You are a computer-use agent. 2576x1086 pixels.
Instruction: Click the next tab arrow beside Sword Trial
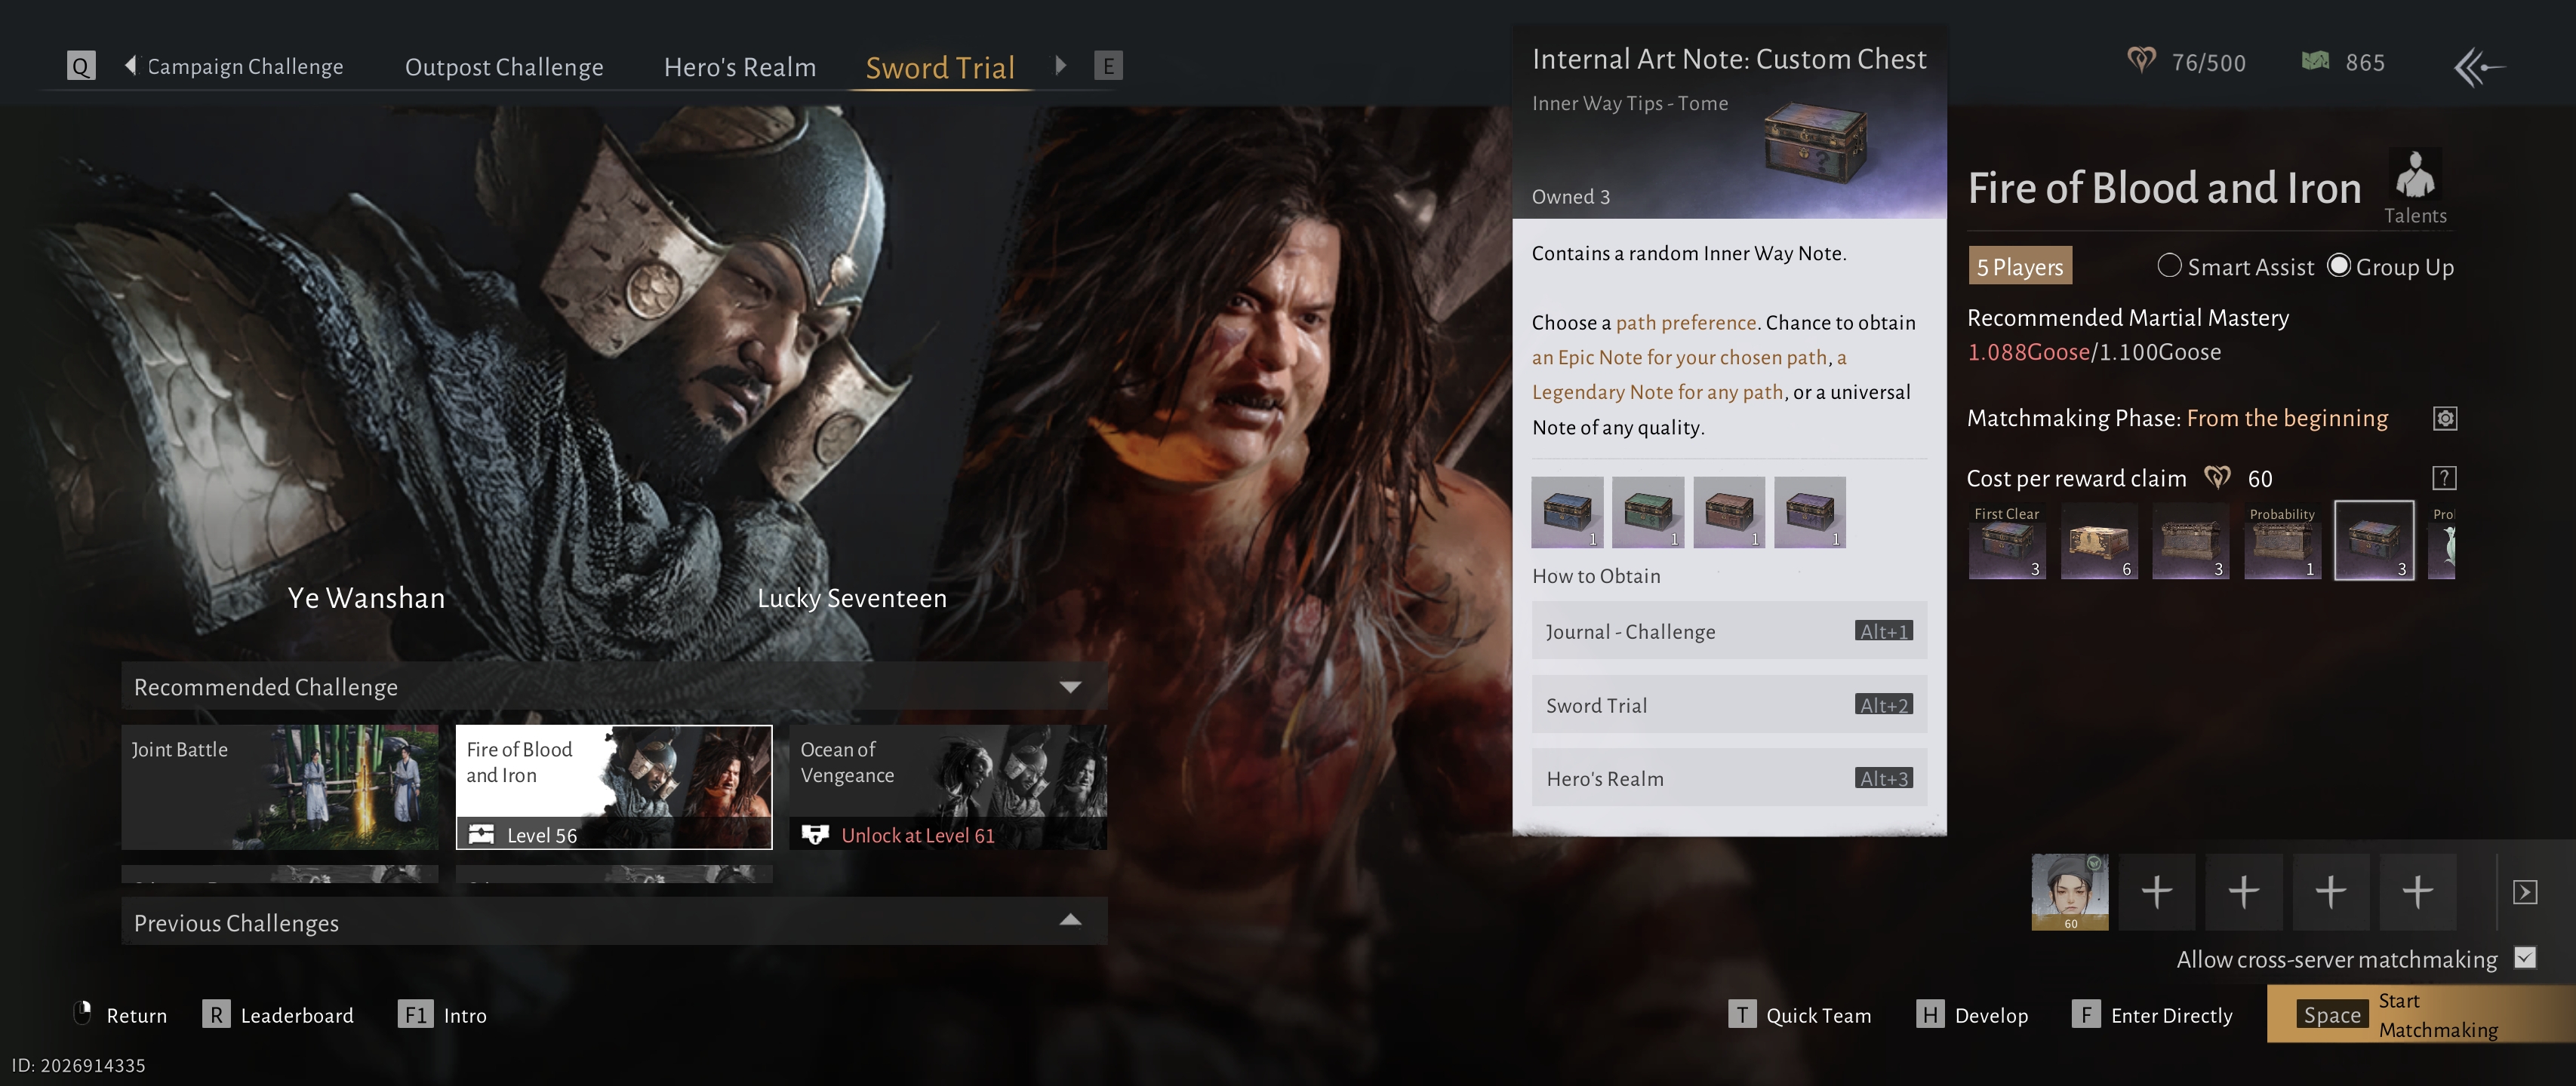[1061, 66]
